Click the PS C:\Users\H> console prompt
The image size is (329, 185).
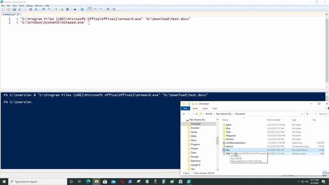coord(17,102)
